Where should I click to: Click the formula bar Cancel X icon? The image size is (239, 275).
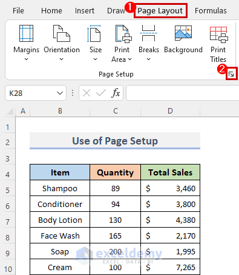[x=87, y=93]
